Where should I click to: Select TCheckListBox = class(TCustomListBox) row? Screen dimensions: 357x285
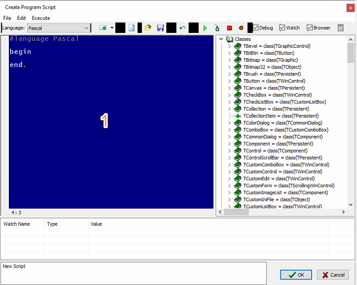pos(285,102)
